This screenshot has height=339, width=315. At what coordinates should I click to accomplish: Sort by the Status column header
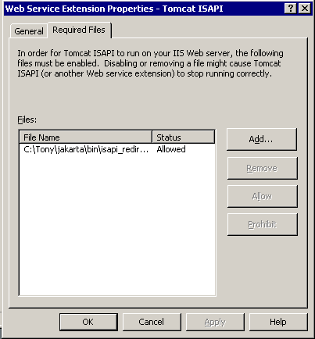tap(184, 137)
